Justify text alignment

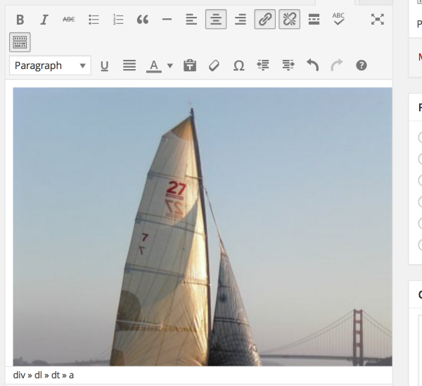click(129, 66)
